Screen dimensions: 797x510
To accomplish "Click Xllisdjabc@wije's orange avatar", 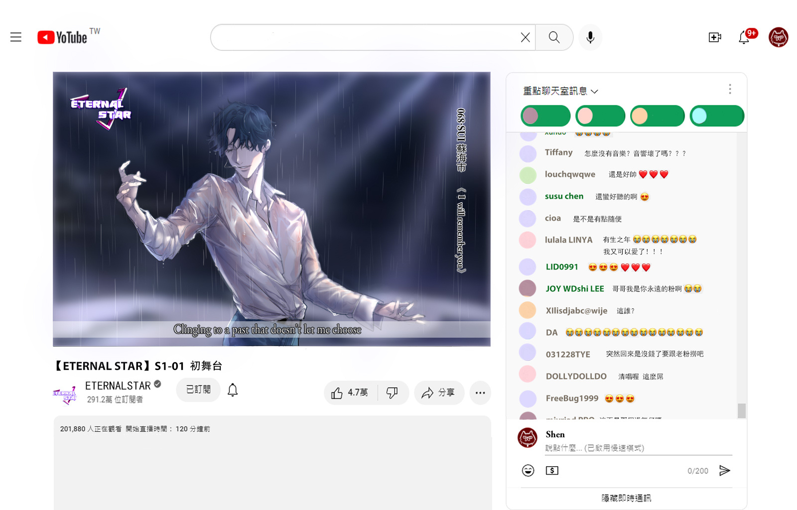I will (528, 310).
